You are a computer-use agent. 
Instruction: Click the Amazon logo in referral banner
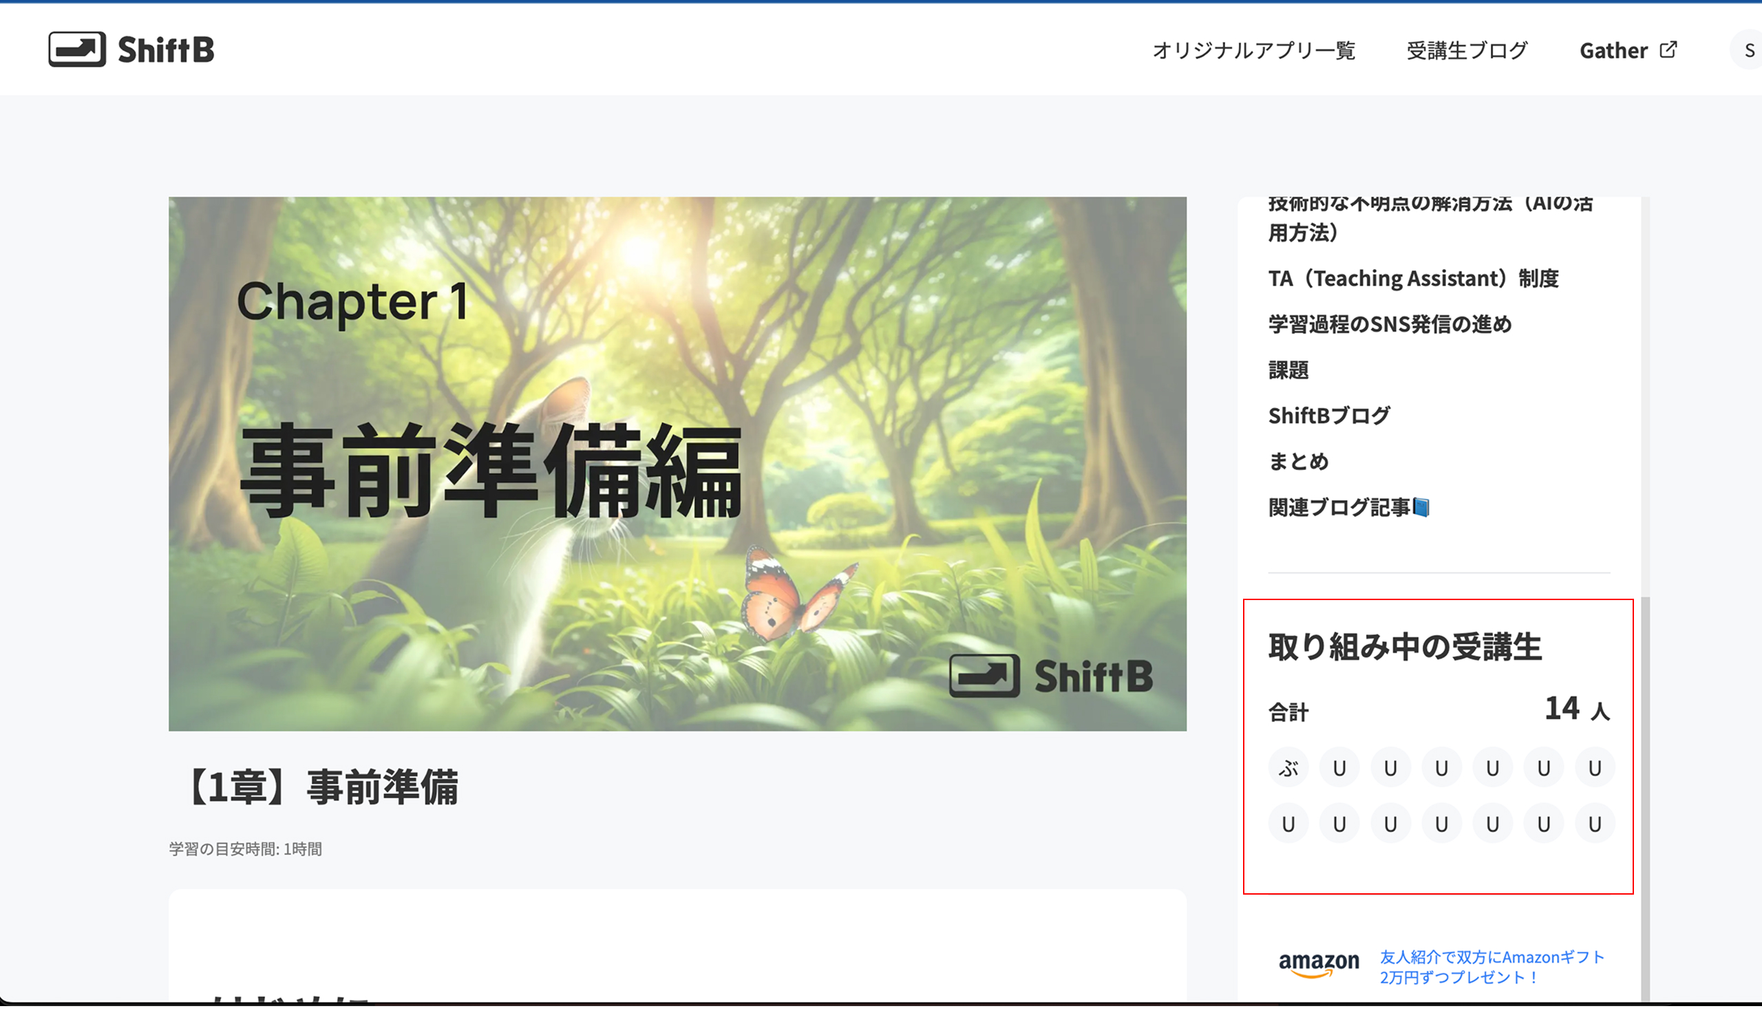(x=1318, y=965)
